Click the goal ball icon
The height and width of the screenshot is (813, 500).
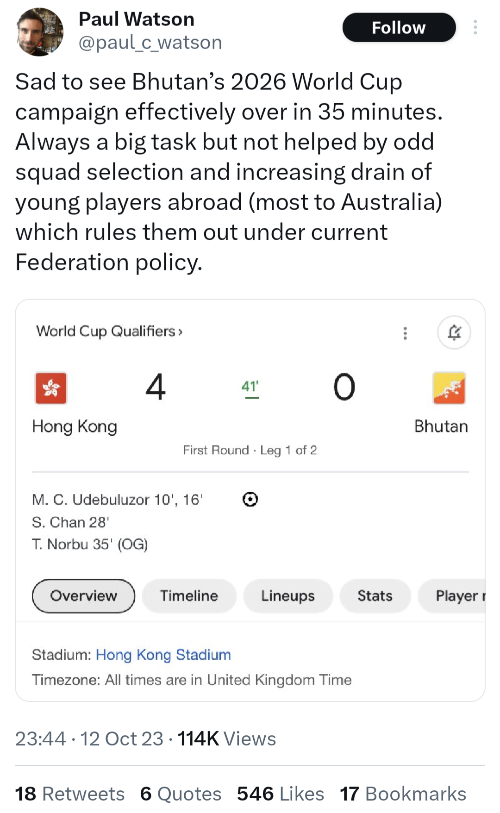(250, 500)
